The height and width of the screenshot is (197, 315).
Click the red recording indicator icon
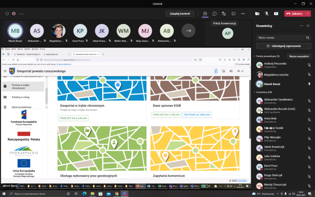pos(14,14)
